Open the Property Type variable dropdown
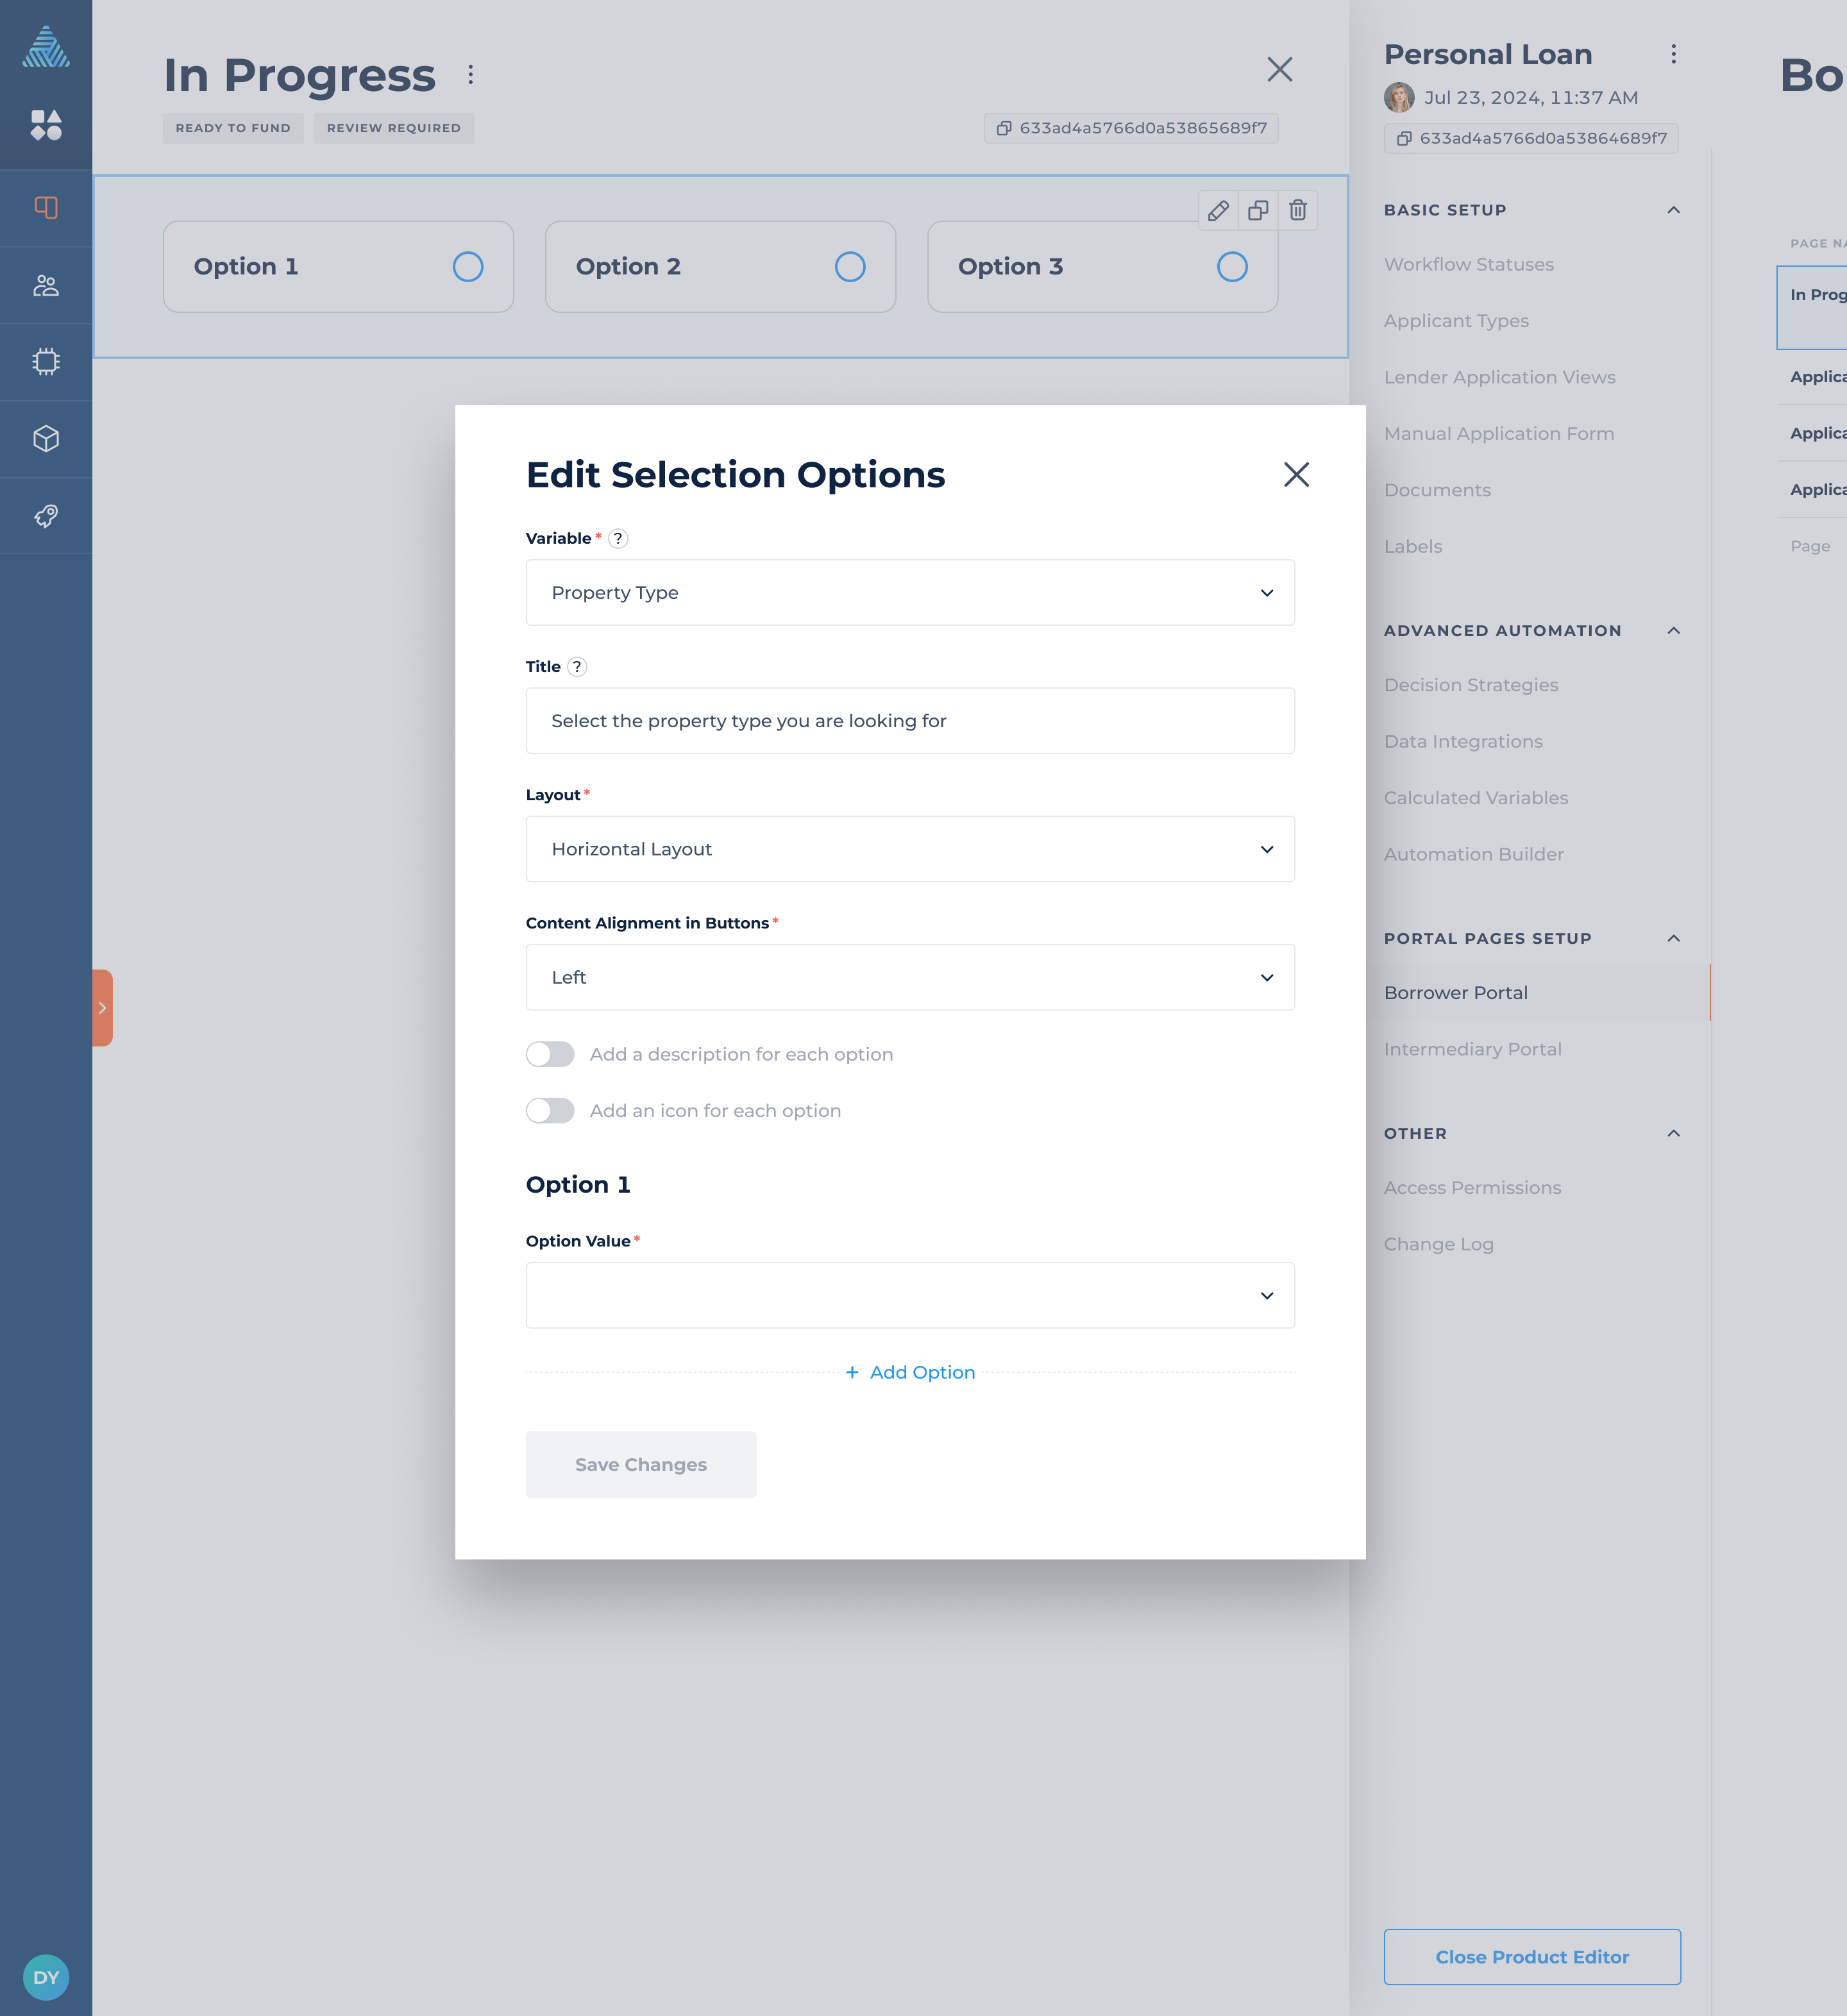 tap(910, 593)
